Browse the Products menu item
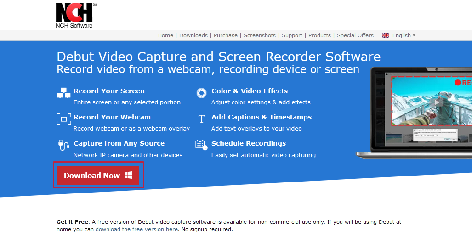 point(319,35)
